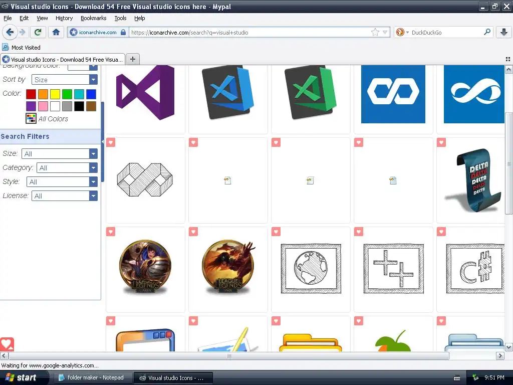
Task: Open the View menu
Action: [42, 18]
